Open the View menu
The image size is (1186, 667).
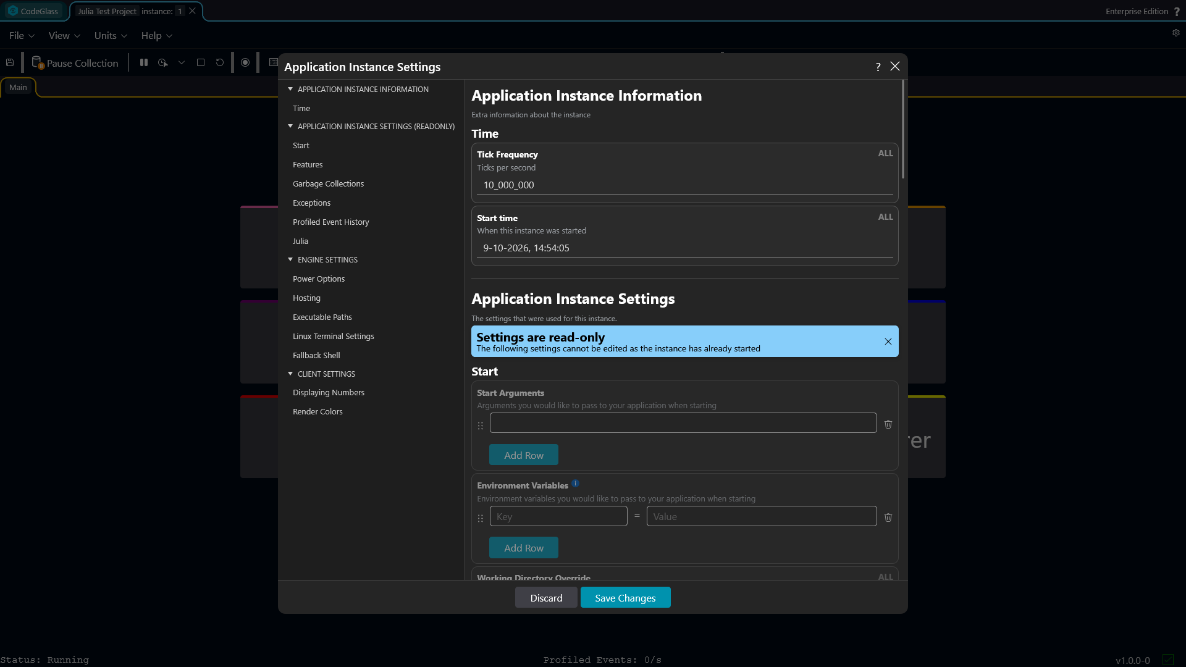[64, 36]
